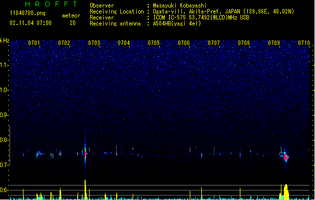Click the date stamp 02.11.04 07:00
The height and width of the screenshot is (200, 315).
tap(31, 23)
